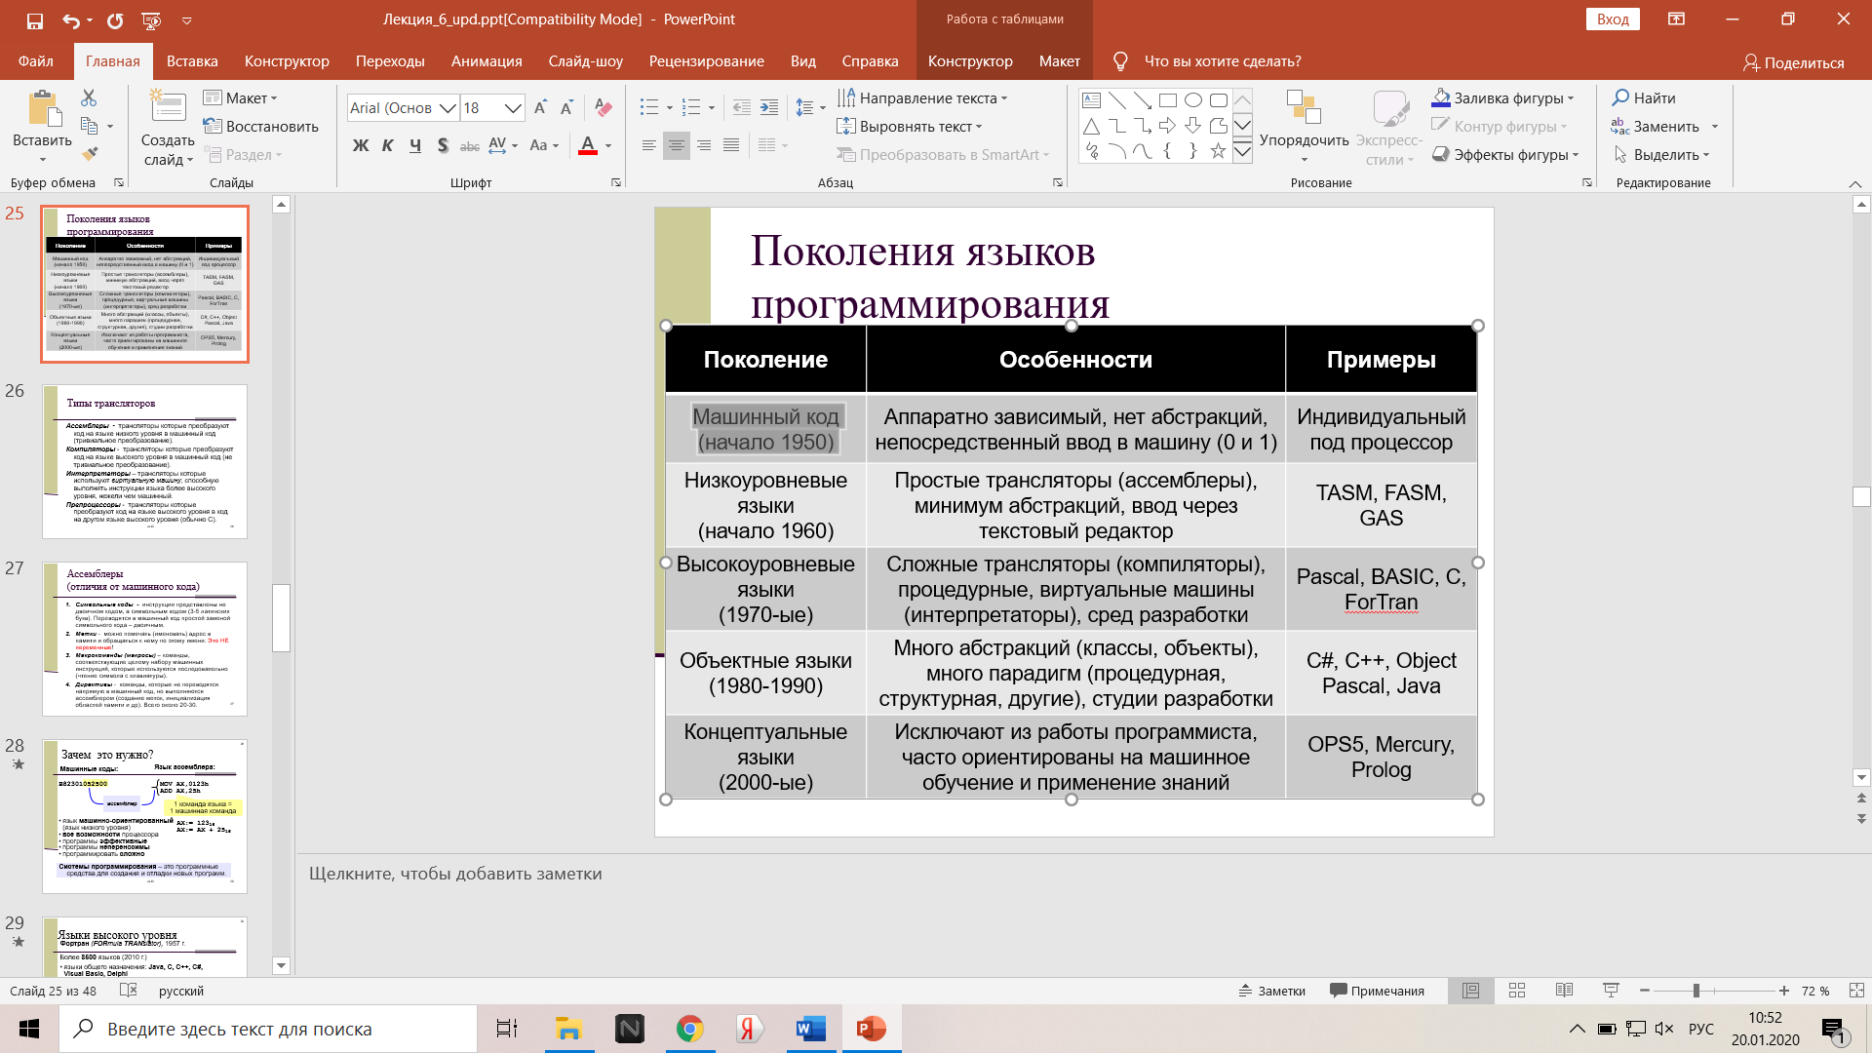Toggle bold (Ж) formatting

(x=361, y=145)
